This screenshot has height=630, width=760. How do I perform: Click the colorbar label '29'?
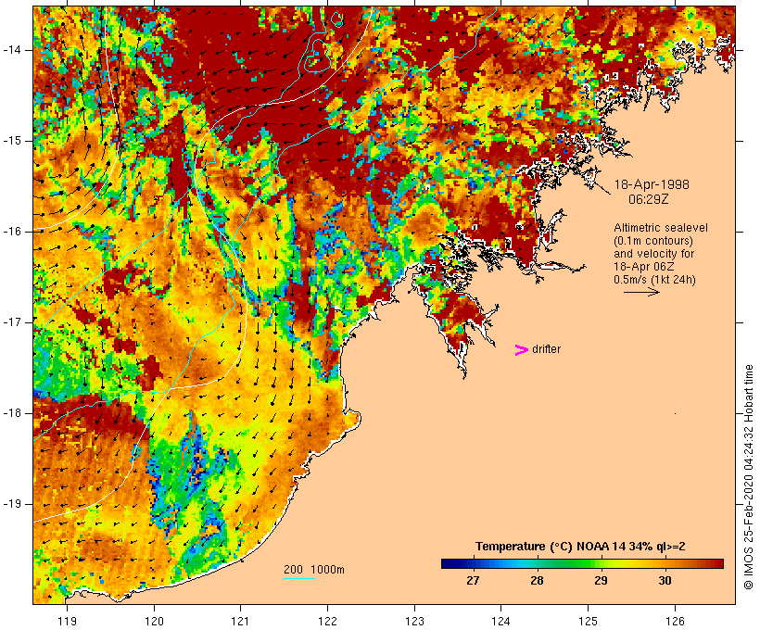click(x=601, y=580)
